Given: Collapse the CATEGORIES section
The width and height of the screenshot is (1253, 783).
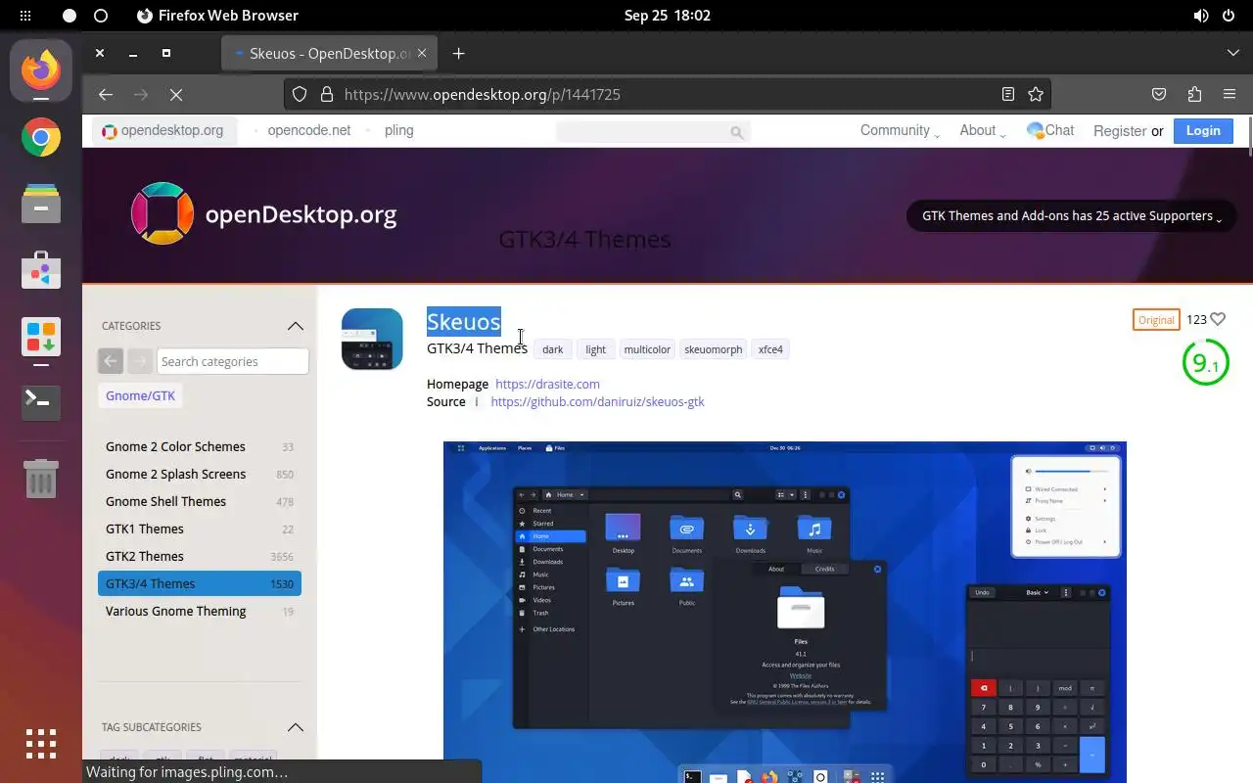Looking at the screenshot, I should [295, 326].
